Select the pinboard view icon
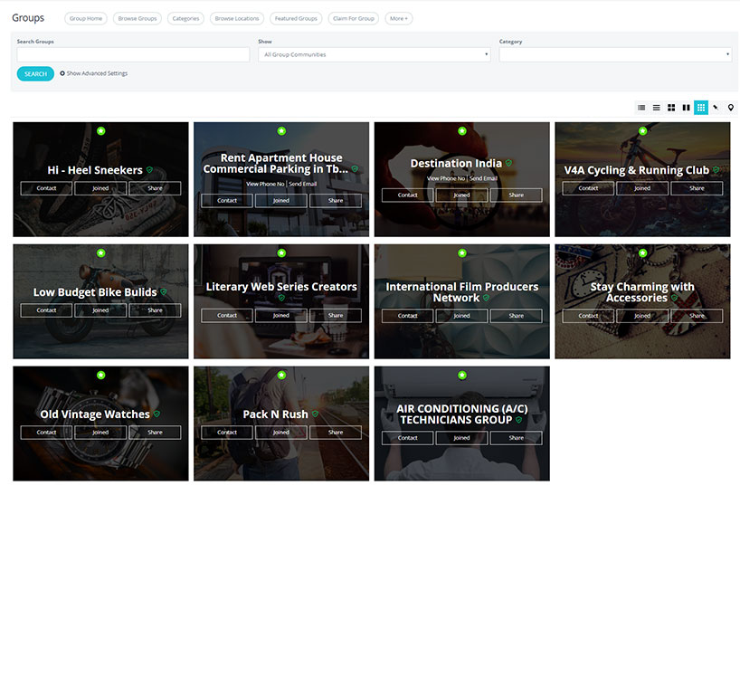Image resolution: width=740 pixels, height=695 pixels. click(716, 108)
